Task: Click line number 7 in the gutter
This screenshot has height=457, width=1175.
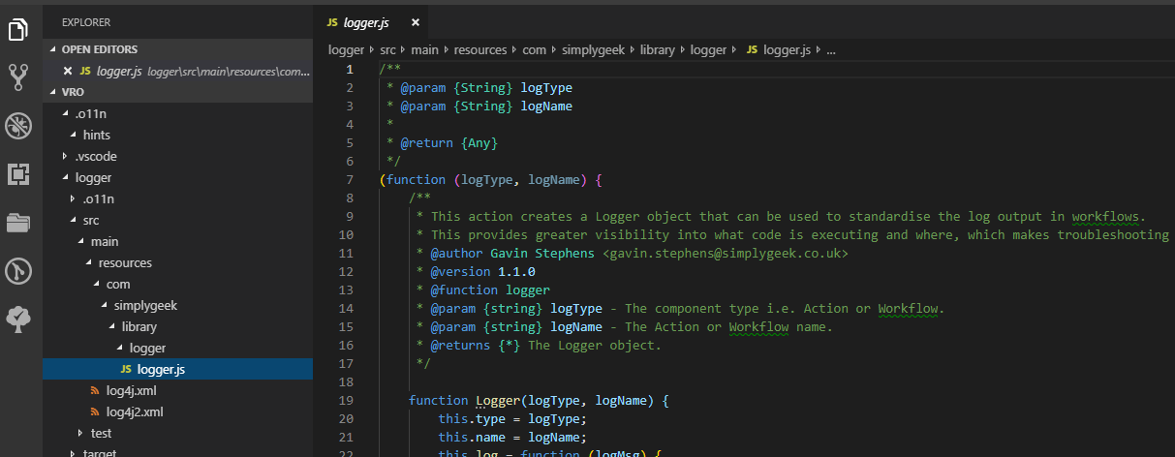Action: pyautogui.click(x=350, y=180)
